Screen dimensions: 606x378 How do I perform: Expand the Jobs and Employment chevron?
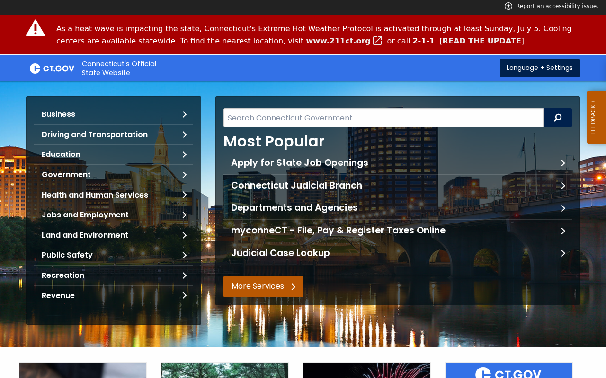point(185,215)
